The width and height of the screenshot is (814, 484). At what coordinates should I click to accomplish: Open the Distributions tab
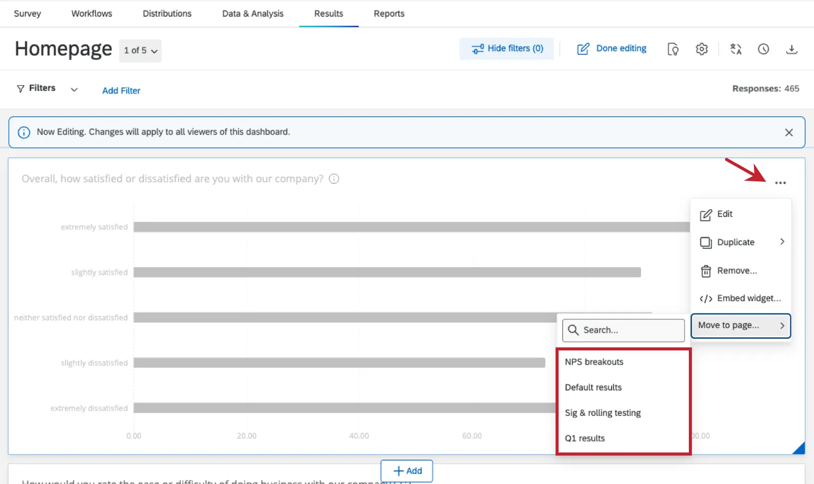(167, 14)
